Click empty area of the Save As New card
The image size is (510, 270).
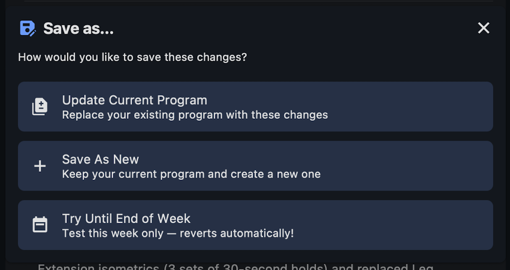(406, 166)
